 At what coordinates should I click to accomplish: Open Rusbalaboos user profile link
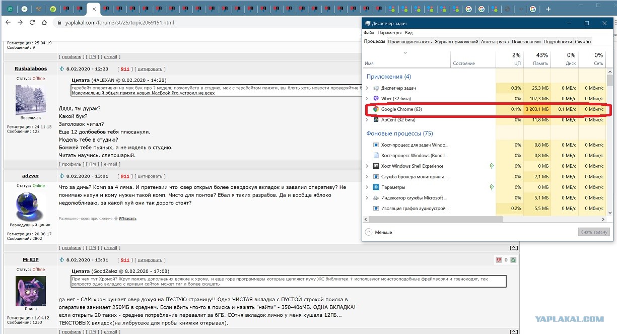point(31,69)
